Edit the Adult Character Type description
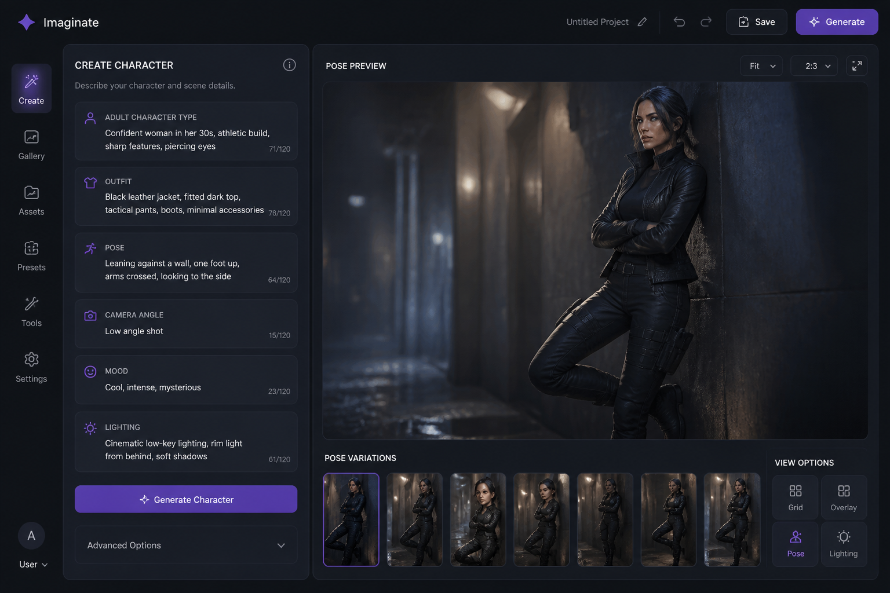 point(186,131)
